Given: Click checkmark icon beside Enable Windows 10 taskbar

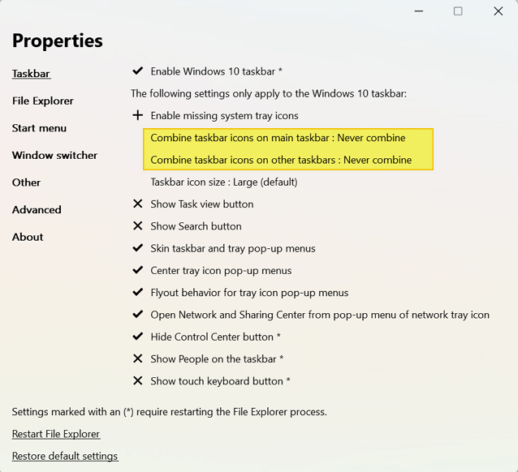Looking at the screenshot, I should (x=138, y=71).
